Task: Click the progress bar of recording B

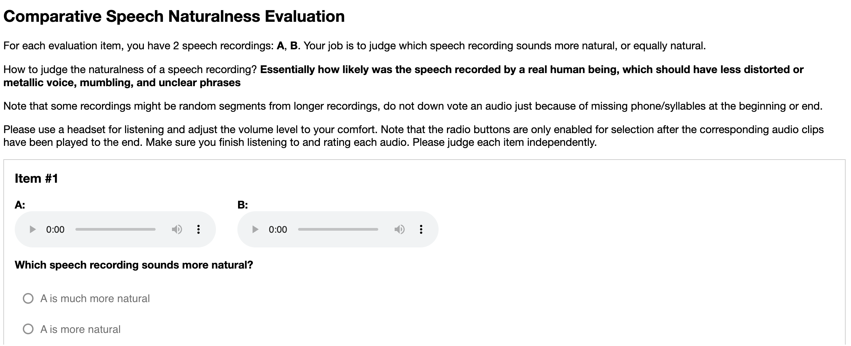Action: point(338,230)
